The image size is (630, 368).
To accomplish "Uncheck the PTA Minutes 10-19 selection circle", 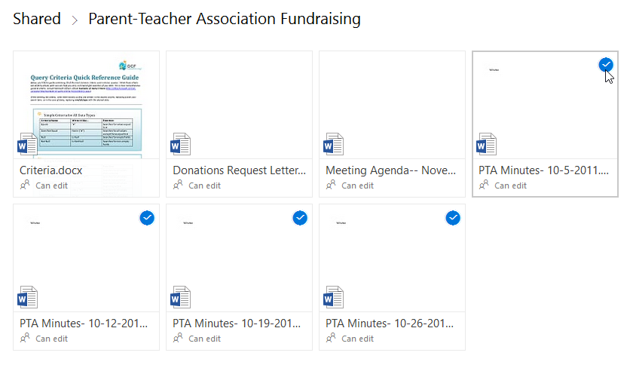I will tap(300, 218).
